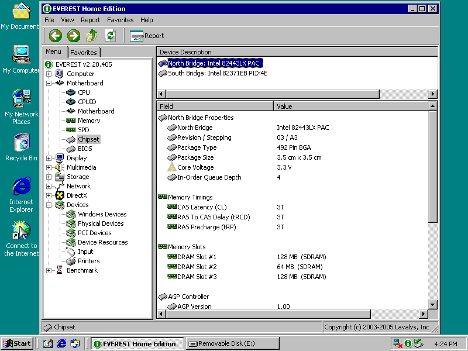
Task: Switch to Removable Disk (E:) taskbar button
Action: (x=232, y=343)
